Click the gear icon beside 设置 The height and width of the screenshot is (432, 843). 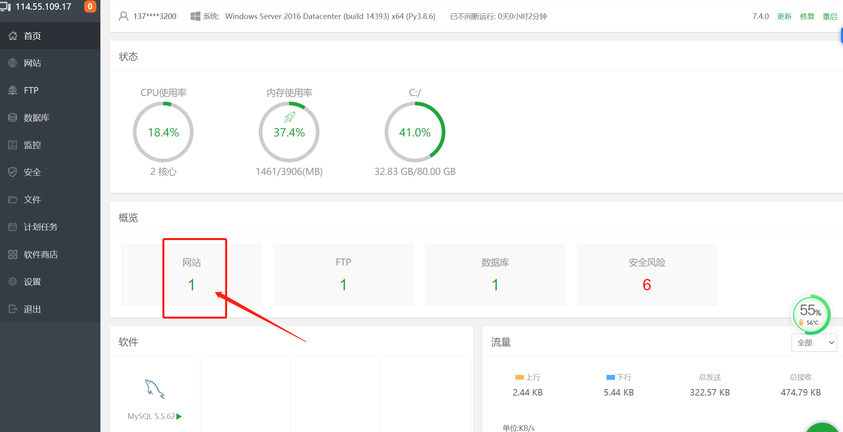pos(13,281)
